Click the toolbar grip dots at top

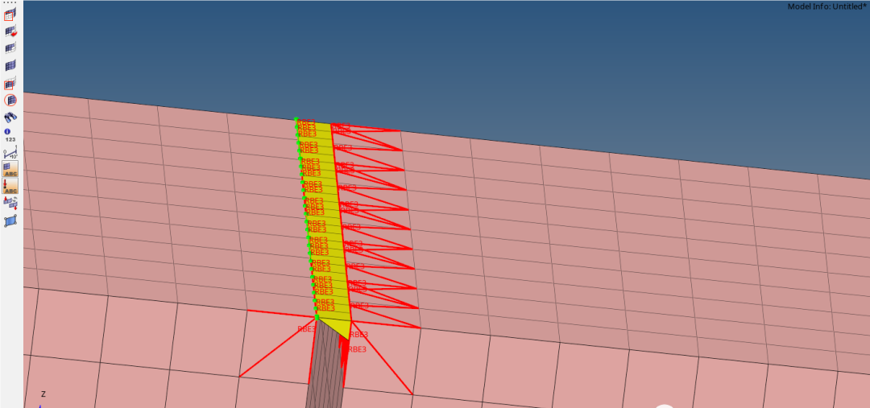point(10,2)
